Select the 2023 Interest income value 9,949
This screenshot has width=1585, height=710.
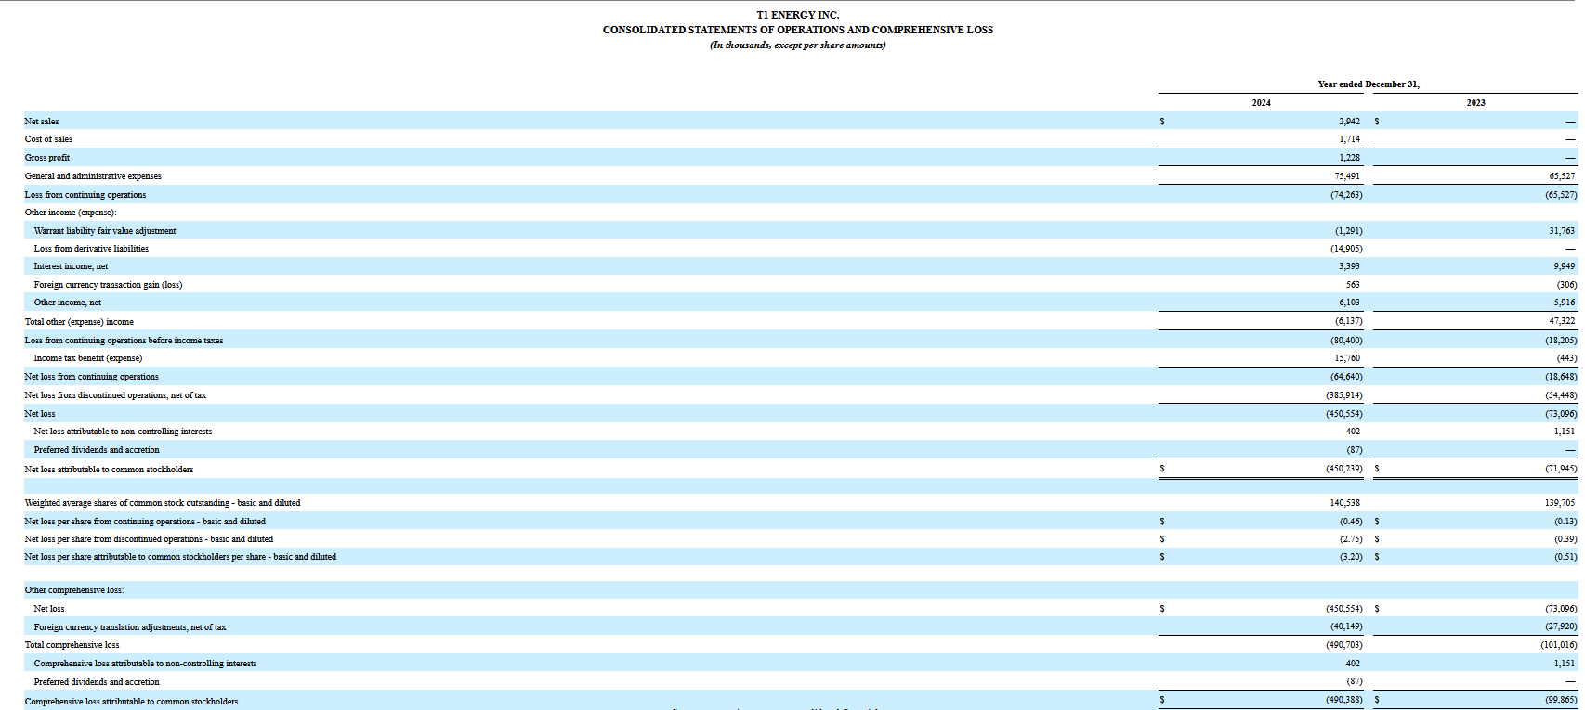[1564, 266]
